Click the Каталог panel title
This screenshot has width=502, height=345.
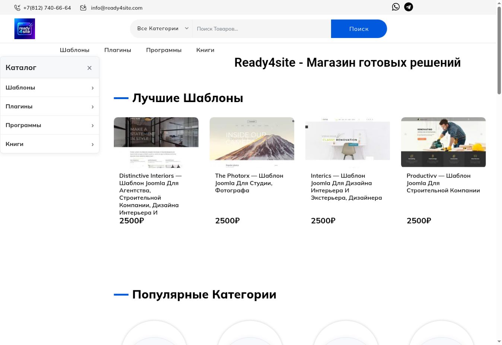(21, 67)
